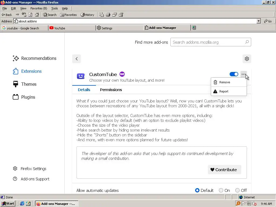Click the Go button next to address bar
Image resolution: width=276 pixels, height=207 pixels.
tap(268, 21)
